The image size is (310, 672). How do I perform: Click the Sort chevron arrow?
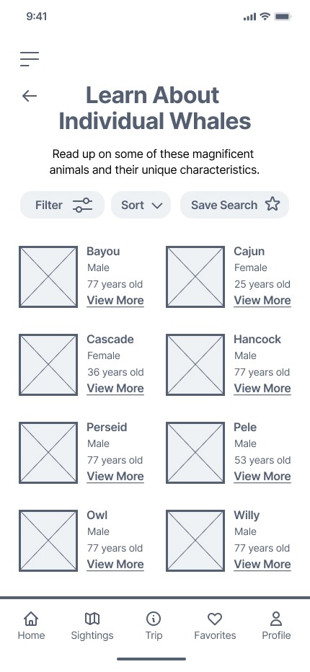click(157, 205)
